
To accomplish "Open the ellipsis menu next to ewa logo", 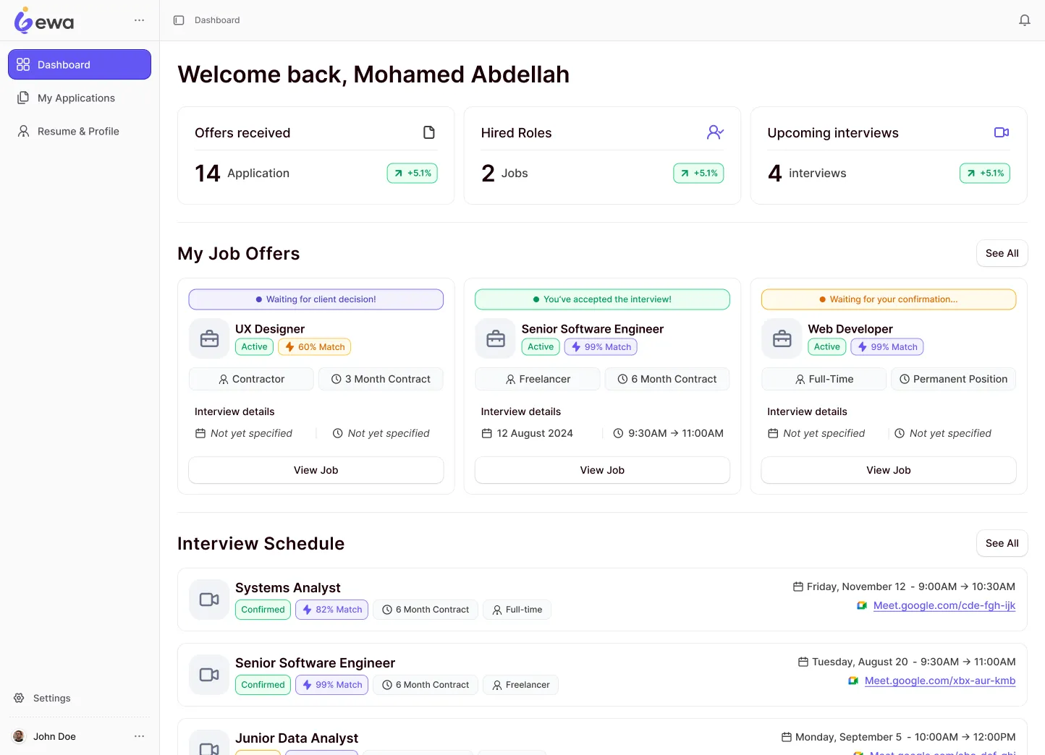I will pyautogui.click(x=140, y=20).
